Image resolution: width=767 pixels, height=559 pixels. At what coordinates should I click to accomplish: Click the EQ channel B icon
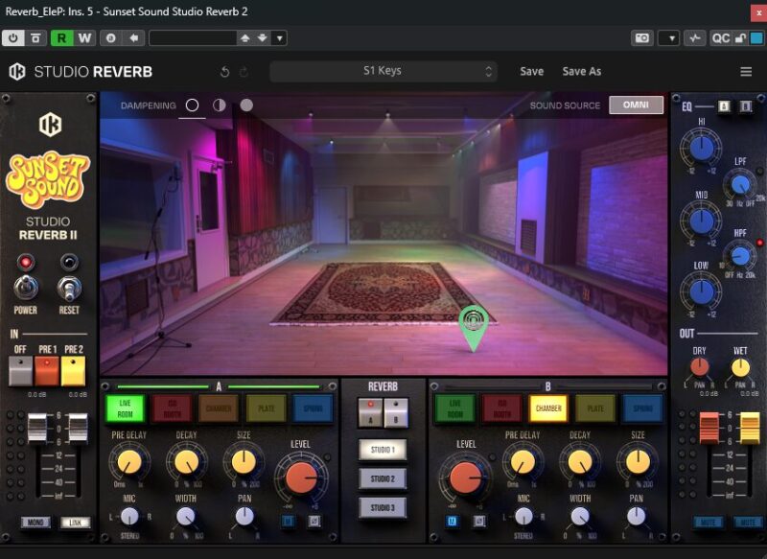coord(746,106)
